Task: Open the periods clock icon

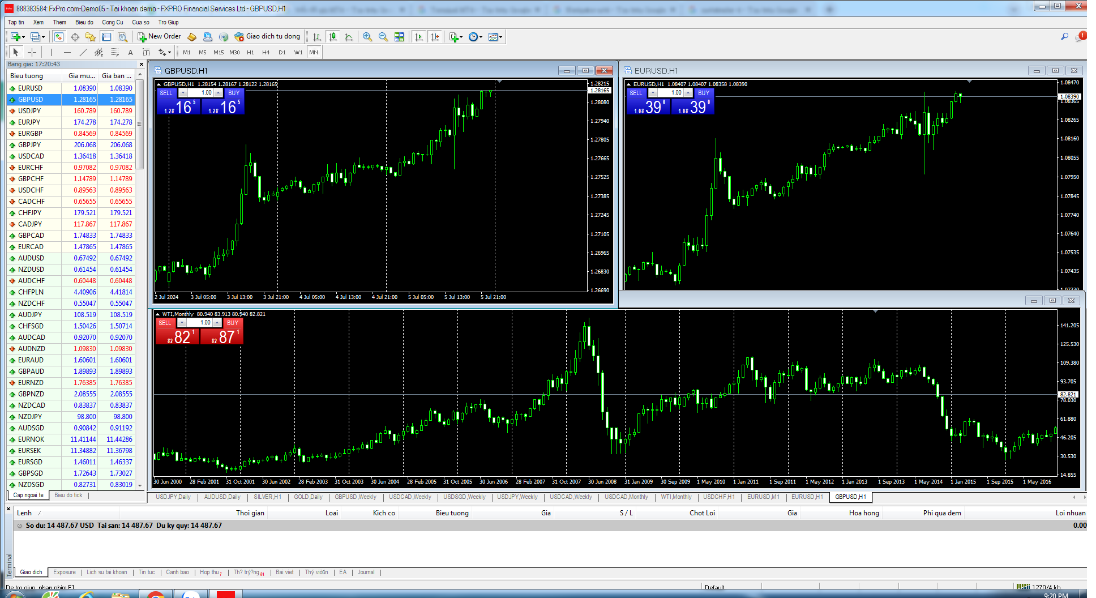Action: (x=473, y=37)
